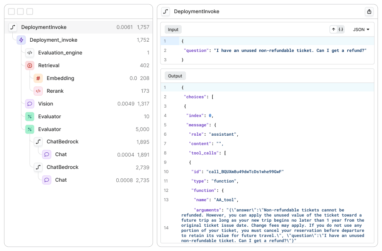Click the Deployment_invoke lightning bolt icon

click(21, 40)
